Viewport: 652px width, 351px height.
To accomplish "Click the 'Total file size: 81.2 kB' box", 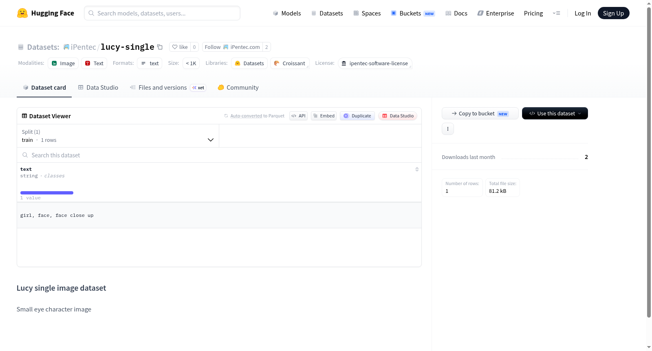I will point(502,188).
